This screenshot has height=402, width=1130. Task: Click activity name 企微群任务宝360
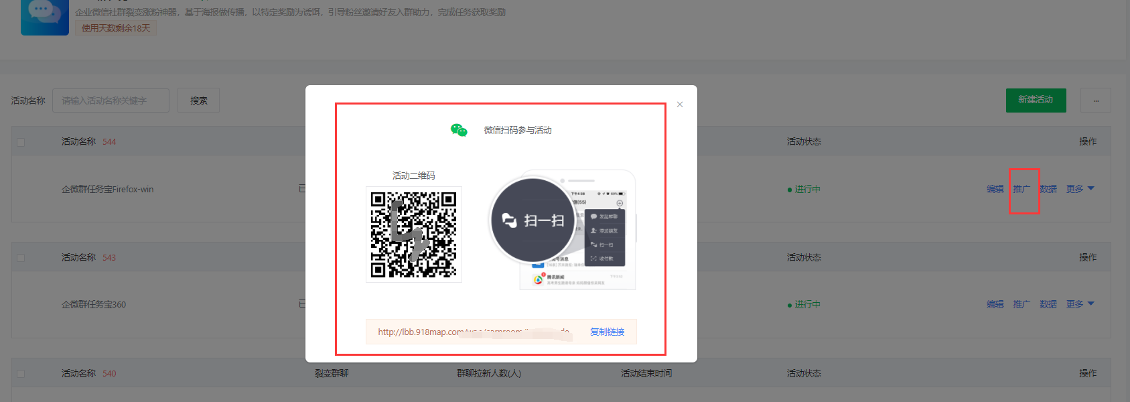pyautogui.click(x=94, y=304)
